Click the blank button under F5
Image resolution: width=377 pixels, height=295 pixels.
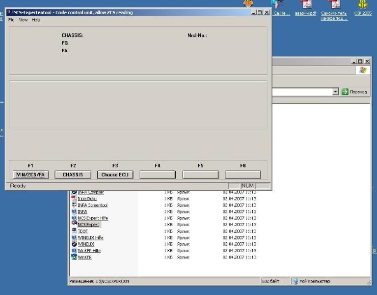point(200,175)
